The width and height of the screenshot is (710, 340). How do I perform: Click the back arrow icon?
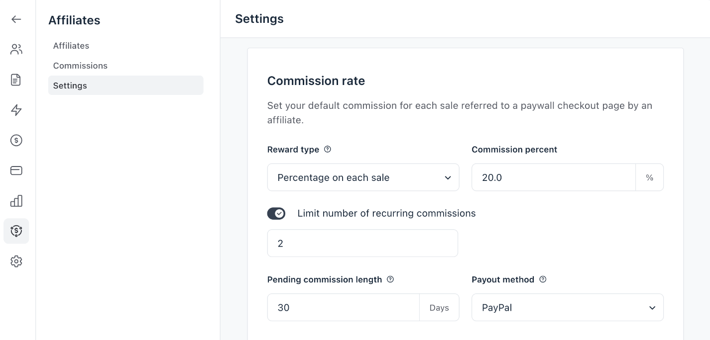click(x=16, y=19)
